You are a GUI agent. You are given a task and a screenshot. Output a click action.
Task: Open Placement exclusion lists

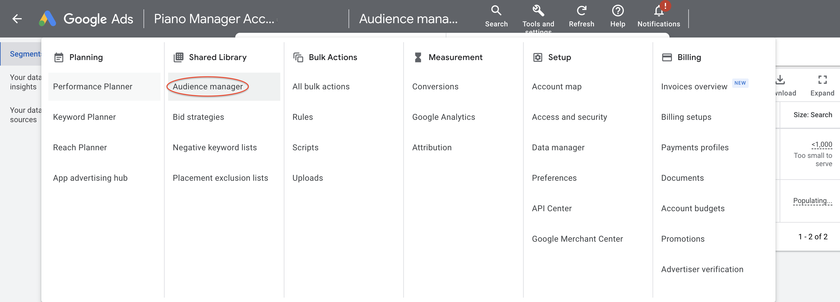point(220,178)
